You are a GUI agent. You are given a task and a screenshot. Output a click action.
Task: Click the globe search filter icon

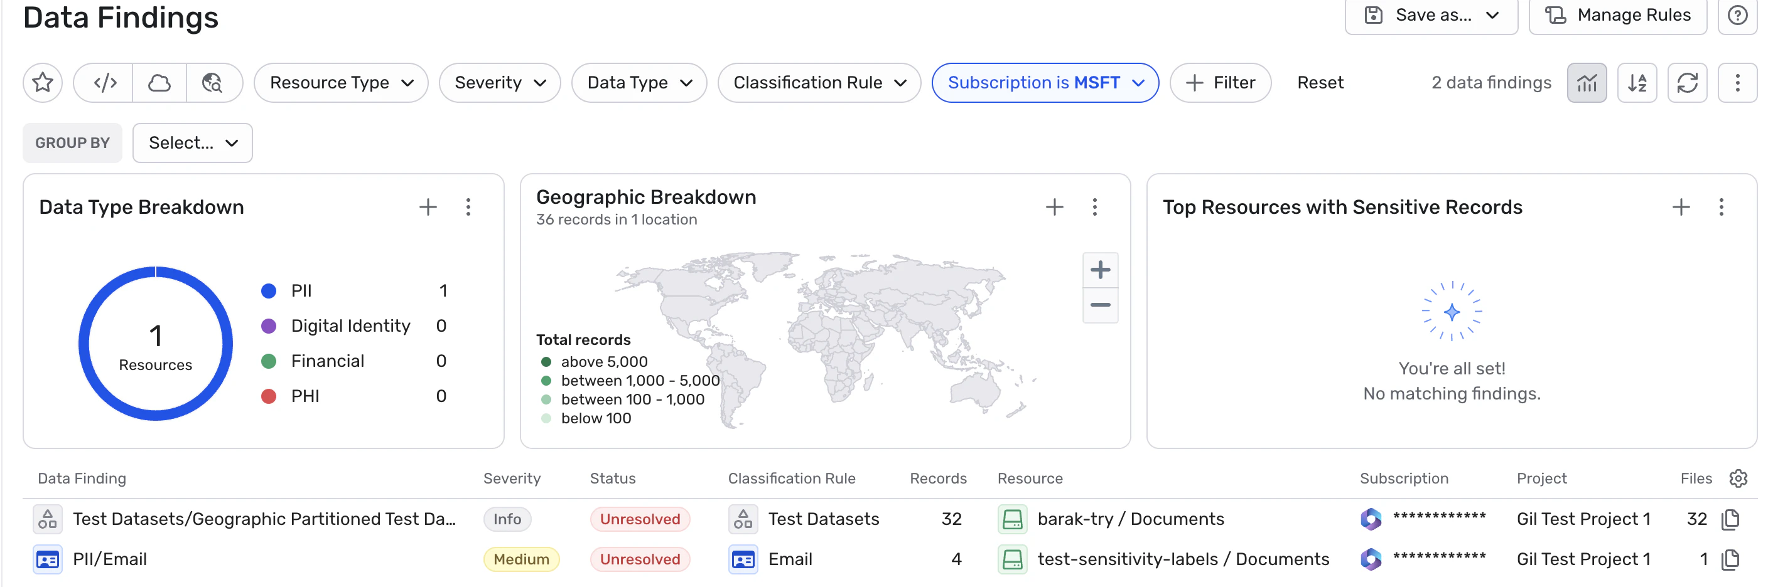point(213,83)
